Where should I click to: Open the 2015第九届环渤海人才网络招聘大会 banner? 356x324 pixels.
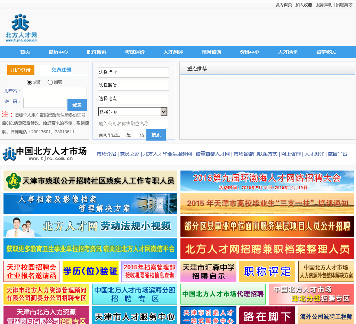(x=267, y=181)
